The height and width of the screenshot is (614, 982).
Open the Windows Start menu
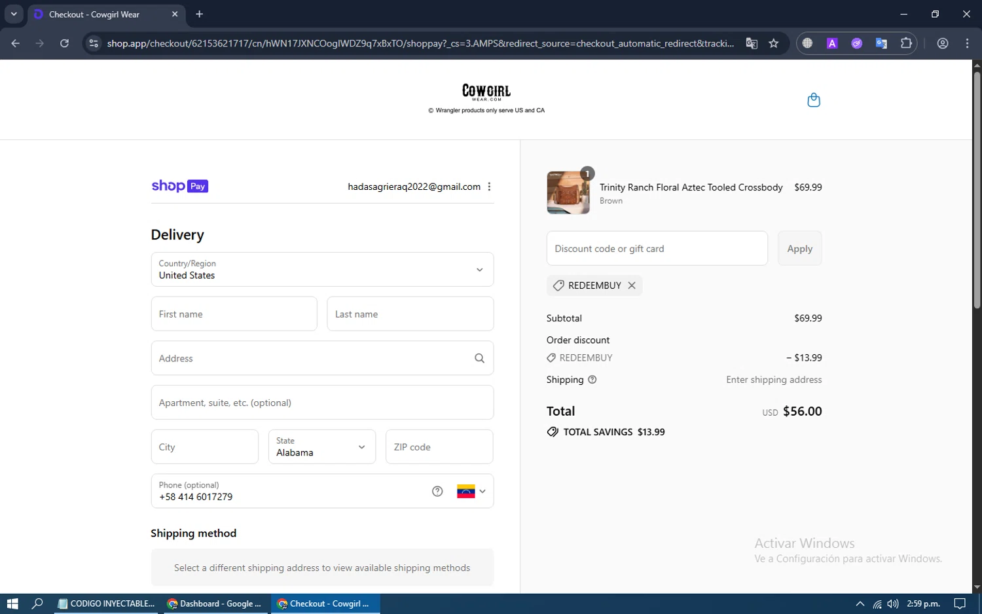click(x=12, y=604)
